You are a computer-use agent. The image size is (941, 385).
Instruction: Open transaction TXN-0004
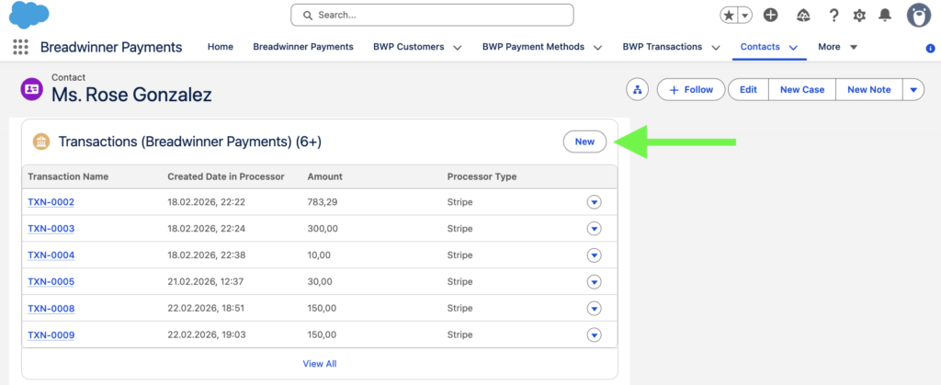[x=51, y=255]
